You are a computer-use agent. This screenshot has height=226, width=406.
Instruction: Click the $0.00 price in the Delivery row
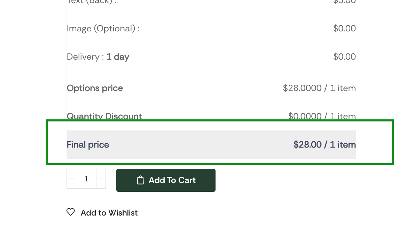344,56
